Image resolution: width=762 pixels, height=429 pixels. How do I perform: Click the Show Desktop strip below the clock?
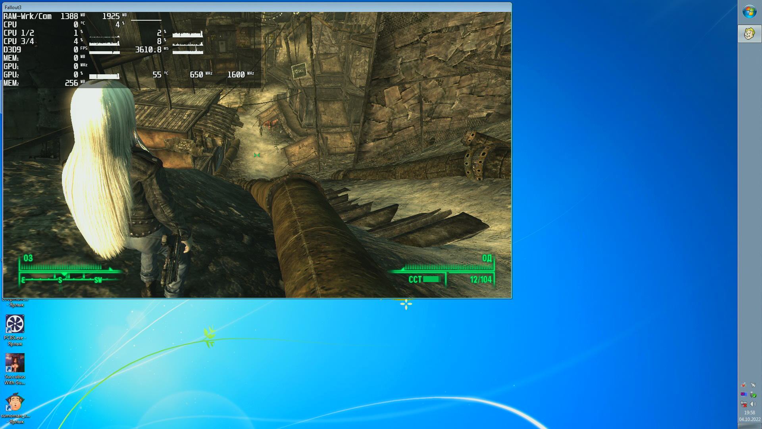tap(750, 426)
